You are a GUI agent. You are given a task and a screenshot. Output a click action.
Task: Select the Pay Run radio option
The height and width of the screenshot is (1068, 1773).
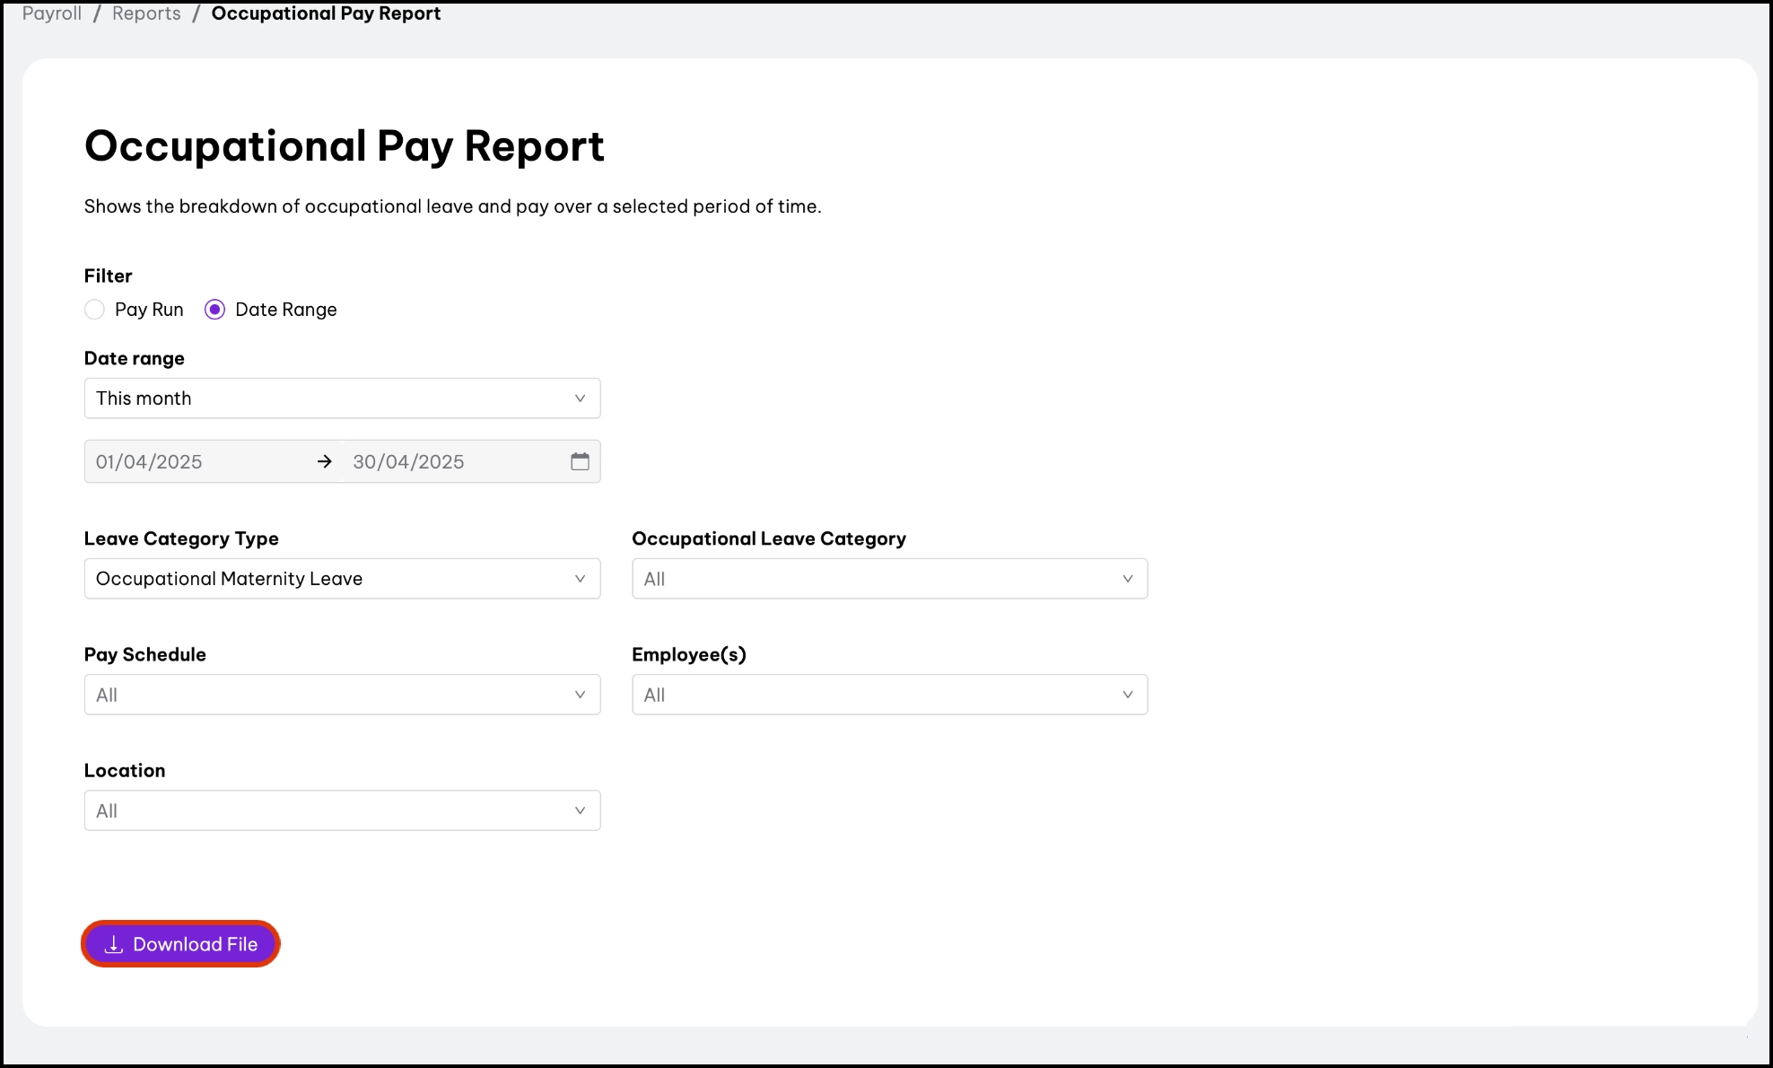click(x=94, y=310)
